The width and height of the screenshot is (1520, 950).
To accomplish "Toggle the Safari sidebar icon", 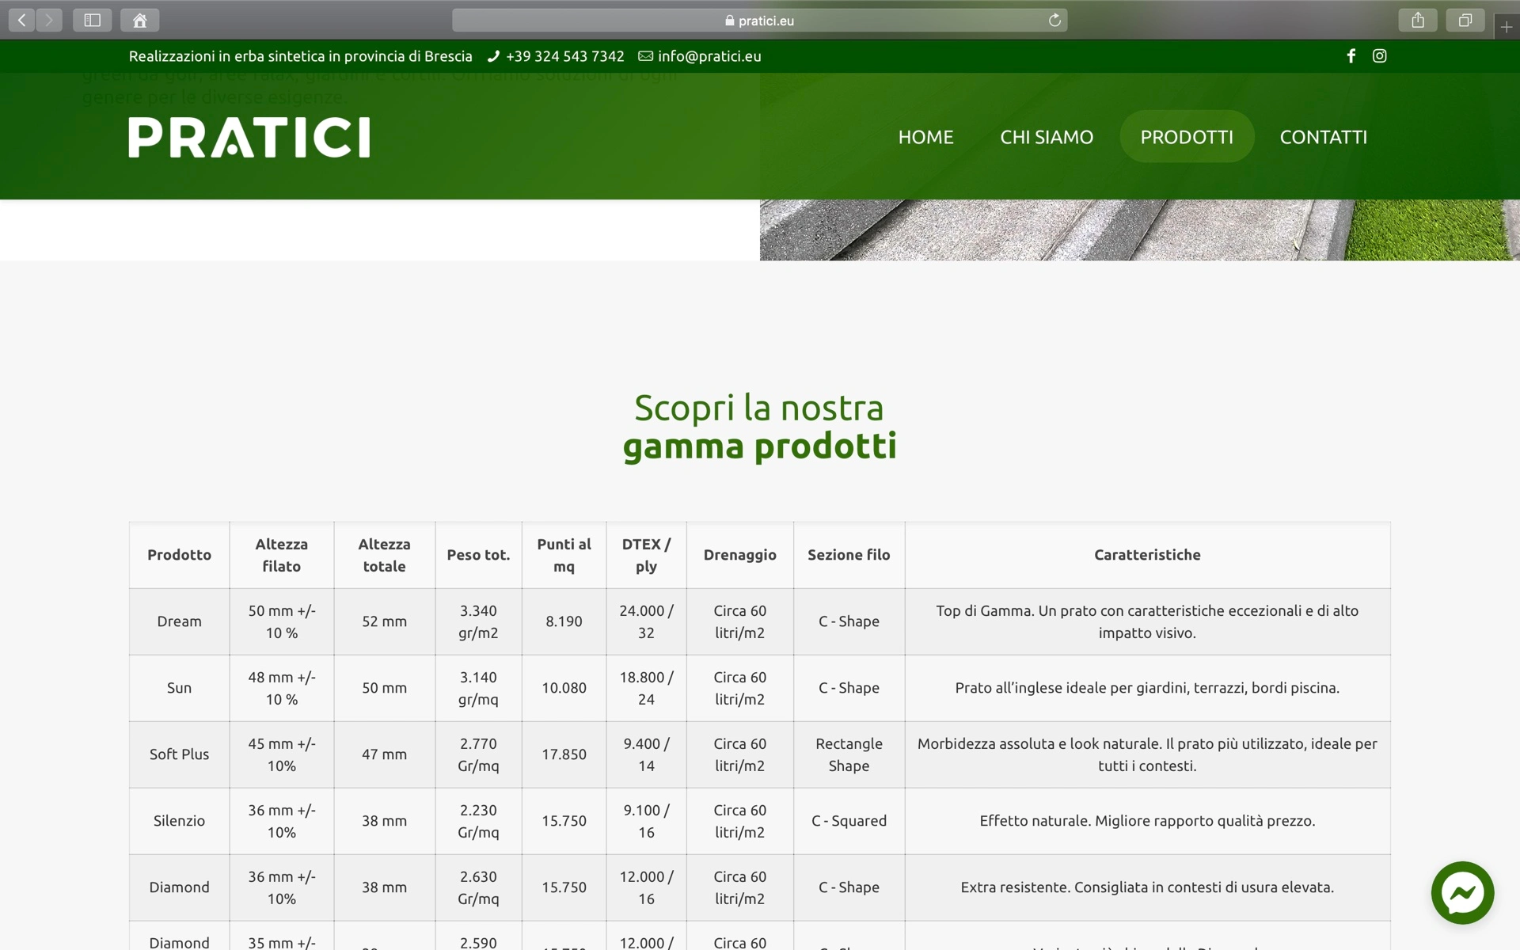I will 93,21.
